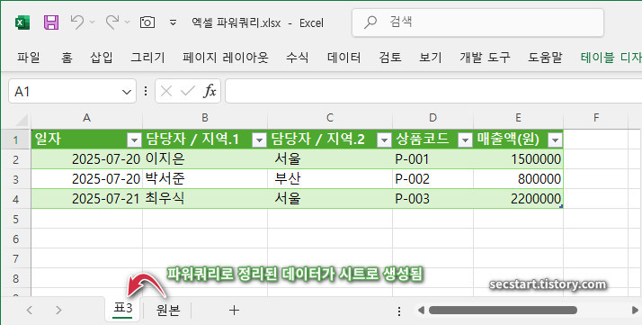642x325 pixels.
Task: Click the cell showing 2200000
Action: (x=518, y=199)
